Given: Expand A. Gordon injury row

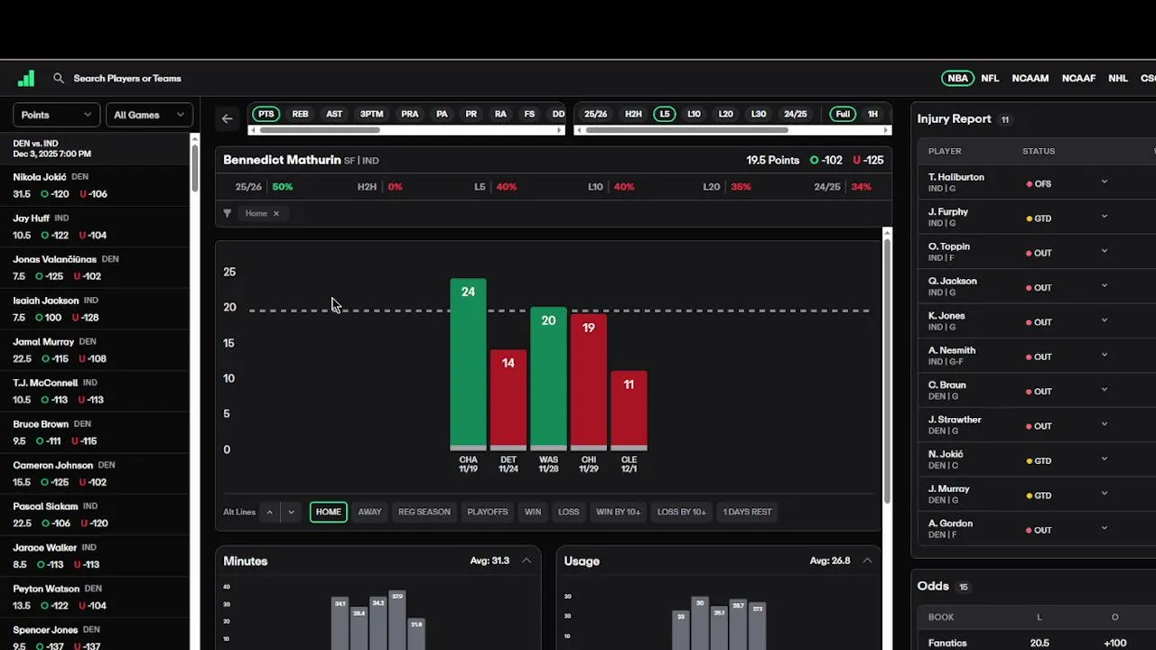Looking at the screenshot, I should 1104,529.
